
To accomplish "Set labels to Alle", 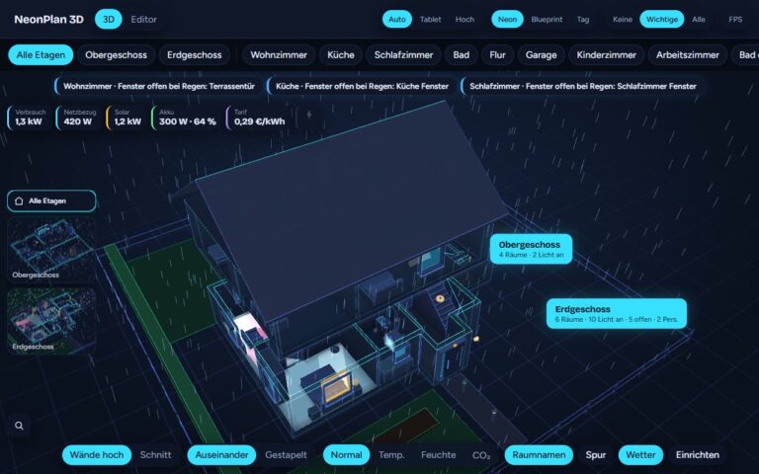I will tap(698, 20).
